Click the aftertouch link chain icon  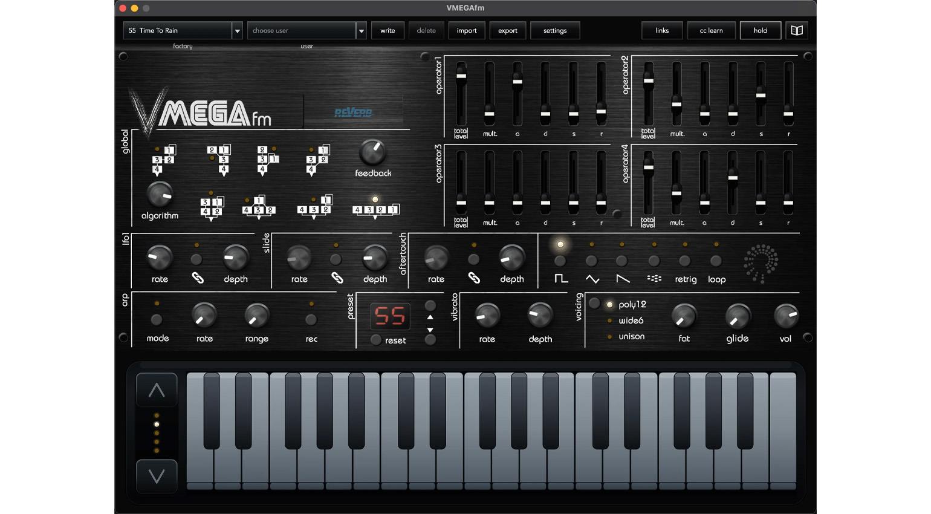tap(474, 278)
